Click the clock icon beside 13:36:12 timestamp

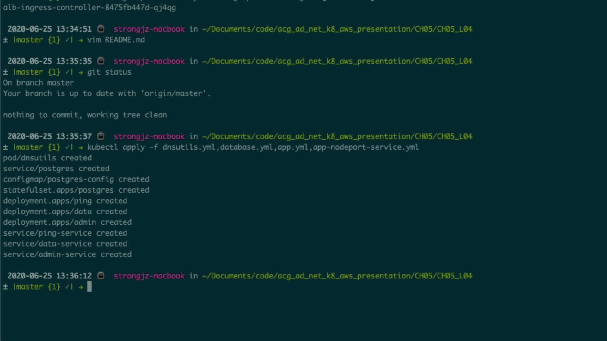pos(101,276)
